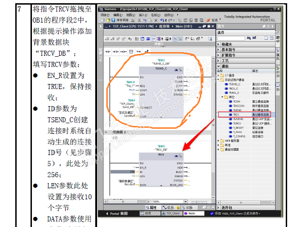
Task: Select the TRCV instruction row
Action: [x=245, y=114]
